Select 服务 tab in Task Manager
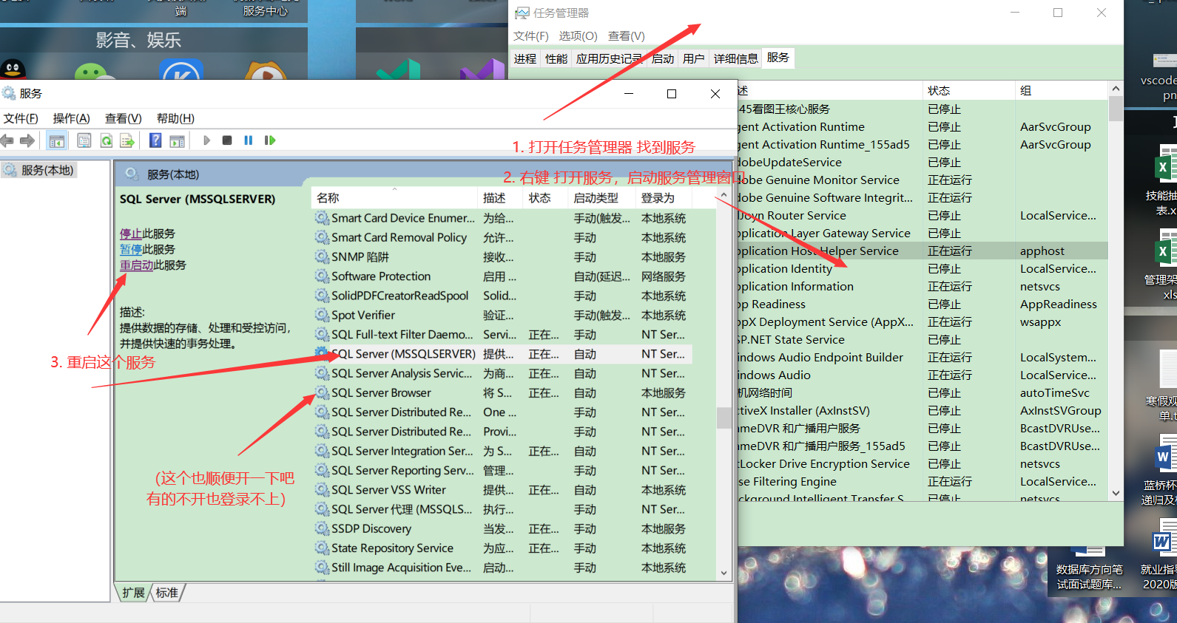The image size is (1177, 623). click(x=778, y=58)
